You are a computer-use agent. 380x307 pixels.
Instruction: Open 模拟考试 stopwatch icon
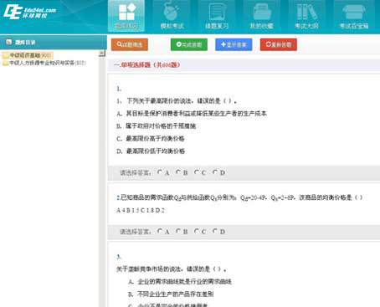click(172, 16)
